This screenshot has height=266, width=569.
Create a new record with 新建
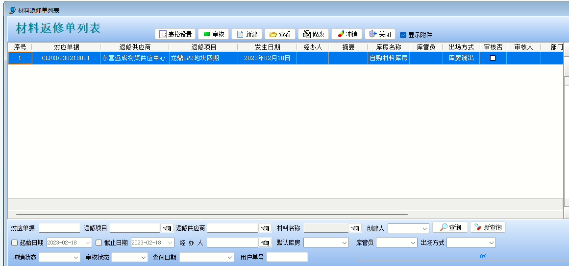pyautogui.click(x=240, y=34)
